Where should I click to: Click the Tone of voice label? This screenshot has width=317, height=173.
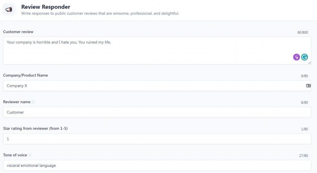point(15,155)
